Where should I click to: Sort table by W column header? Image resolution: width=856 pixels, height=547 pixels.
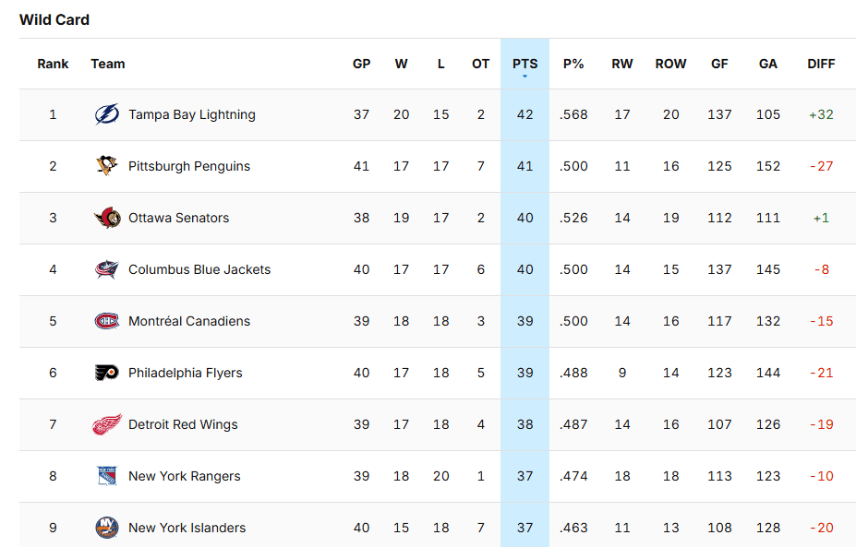point(401,64)
